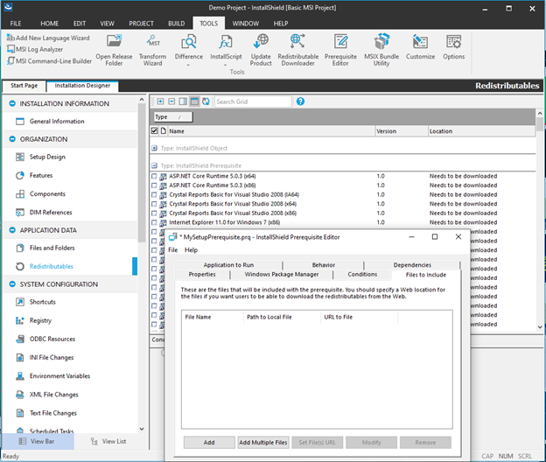
Task: Check Crystal Reports Basic 2008 (IA64) prerequisite
Action: click(x=154, y=194)
